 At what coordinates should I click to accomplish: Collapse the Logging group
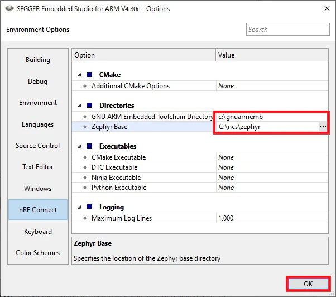click(x=79, y=207)
